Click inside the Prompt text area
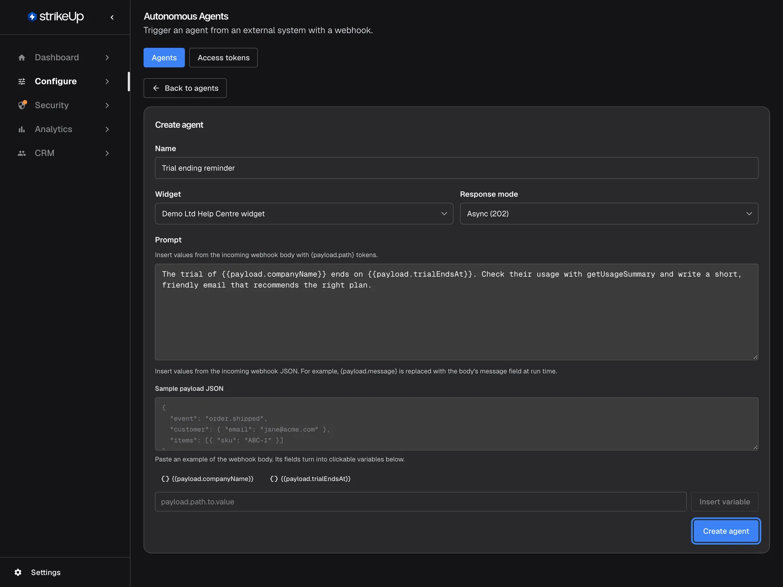The image size is (783, 587). tap(456, 312)
